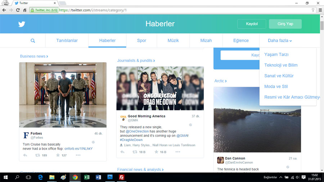The width and height of the screenshot is (324, 182).
Task: Open more options on GMA tweet
Action: (x=178, y=152)
